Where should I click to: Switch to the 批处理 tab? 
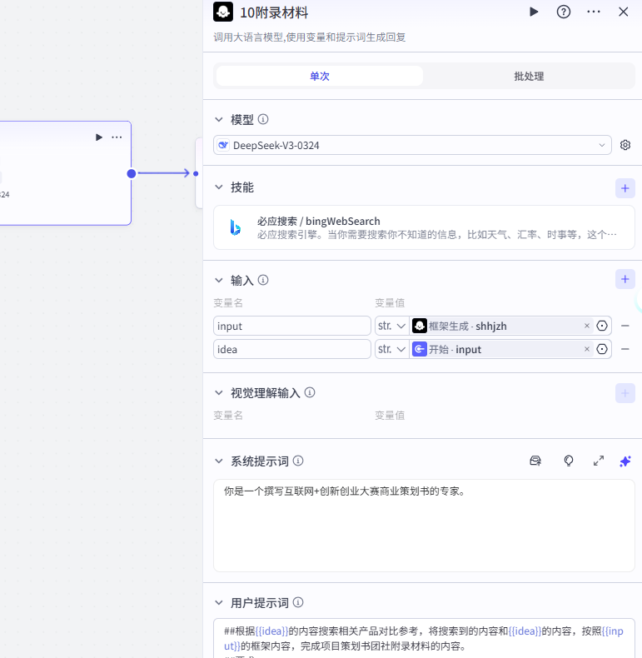click(x=529, y=76)
